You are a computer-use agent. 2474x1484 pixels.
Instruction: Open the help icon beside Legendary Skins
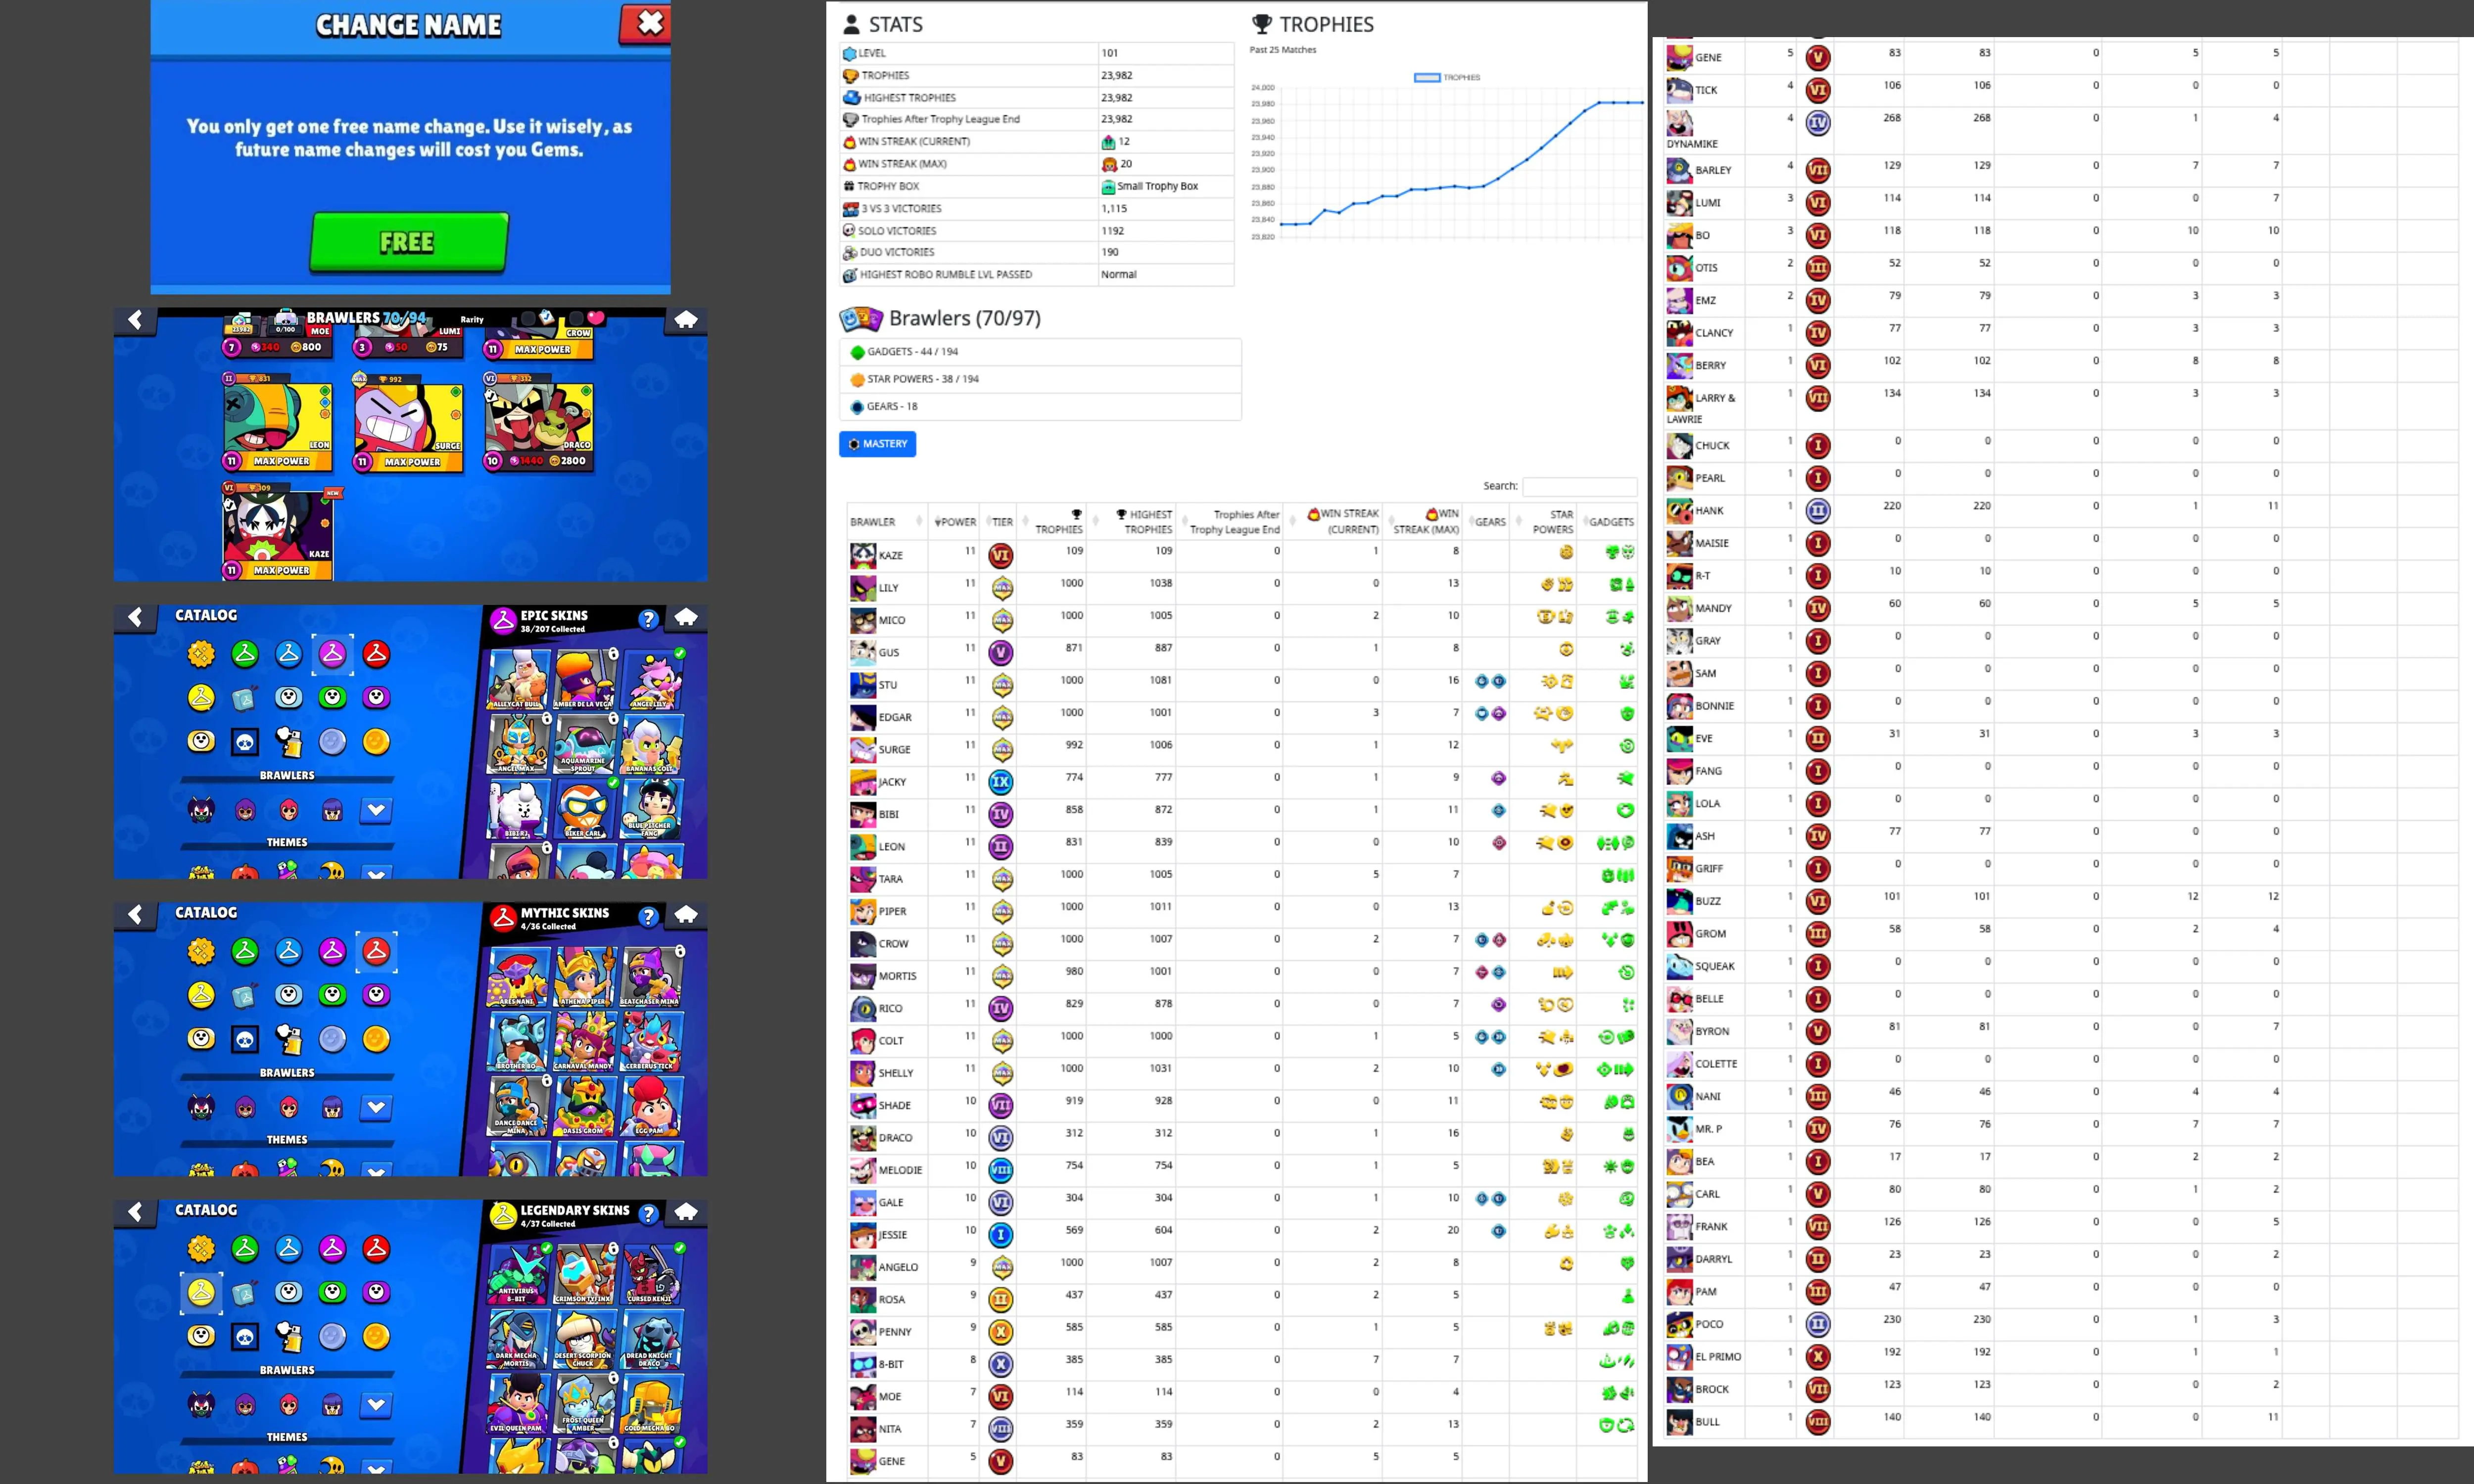point(648,1214)
